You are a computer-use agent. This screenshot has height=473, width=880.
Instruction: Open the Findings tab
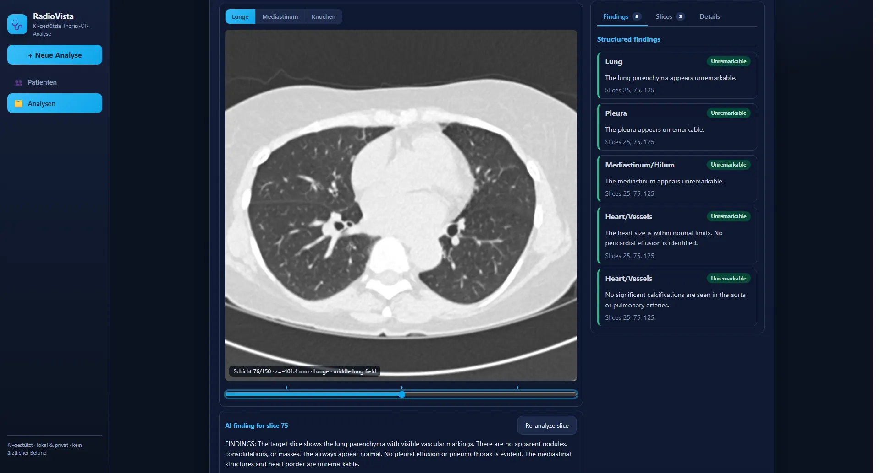pyautogui.click(x=622, y=16)
